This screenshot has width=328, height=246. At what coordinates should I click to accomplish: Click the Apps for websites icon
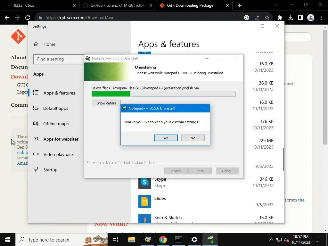[36, 139]
